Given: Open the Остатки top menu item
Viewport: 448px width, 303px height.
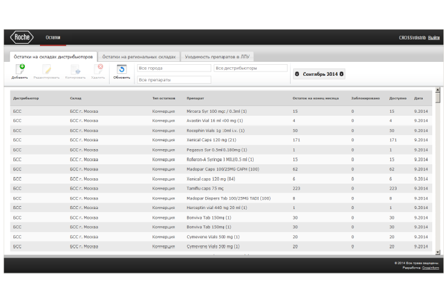Looking at the screenshot, I should (x=53, y=38).
